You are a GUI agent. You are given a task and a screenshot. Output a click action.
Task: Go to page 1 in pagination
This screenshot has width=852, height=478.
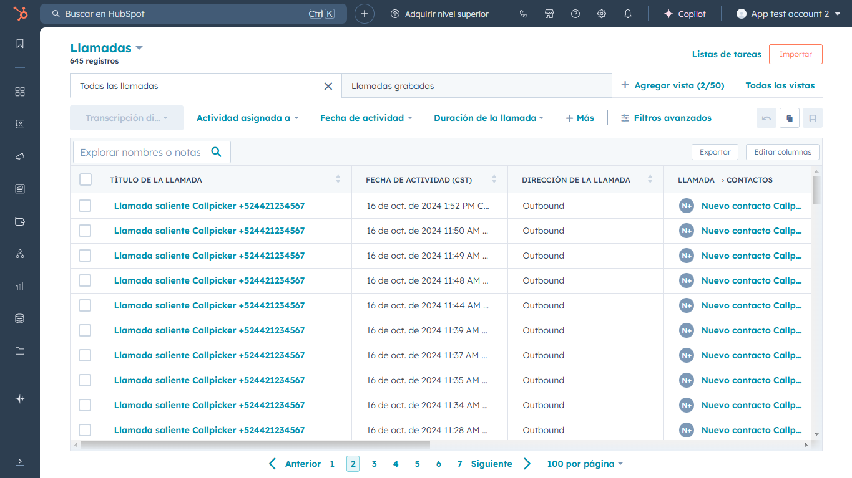pos(332,464)
